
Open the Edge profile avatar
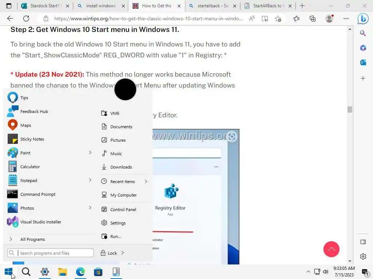pyautogui.click(x=329, y=19)
